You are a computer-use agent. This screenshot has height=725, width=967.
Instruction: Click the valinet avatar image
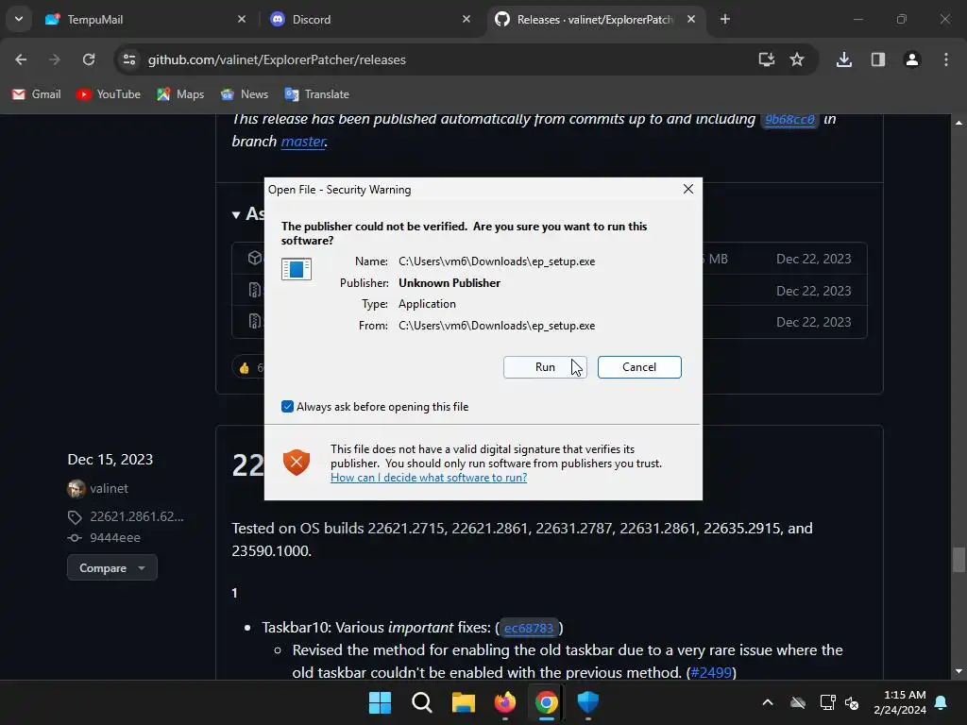(76, 489)
